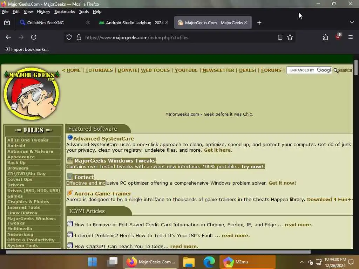Image resolution: width=359 pixels, height=269 pixels.
Task: Click the Advanced SystemCare blue icon
Action: tap(70, 137)
